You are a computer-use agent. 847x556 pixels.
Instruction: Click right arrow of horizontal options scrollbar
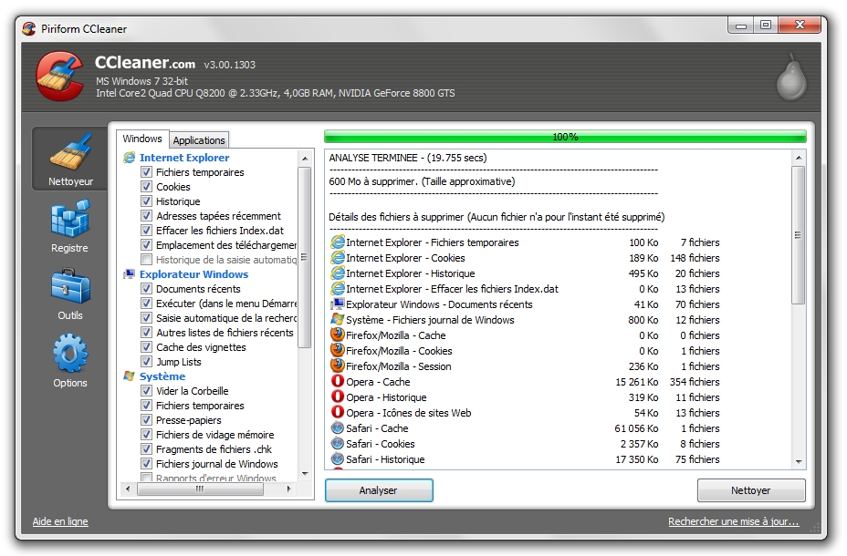(289, 489)
